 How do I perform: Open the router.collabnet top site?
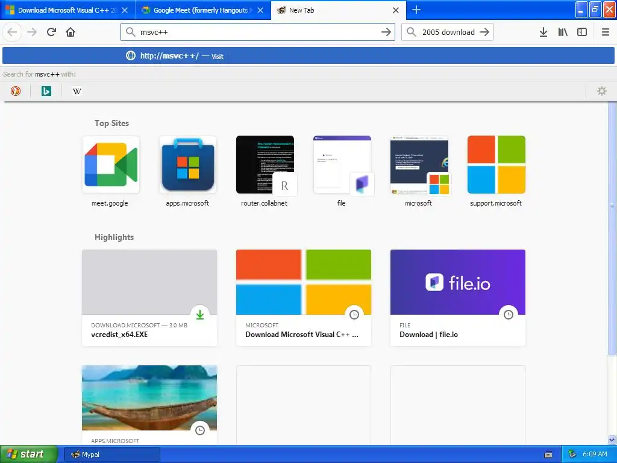click(265, 171)
